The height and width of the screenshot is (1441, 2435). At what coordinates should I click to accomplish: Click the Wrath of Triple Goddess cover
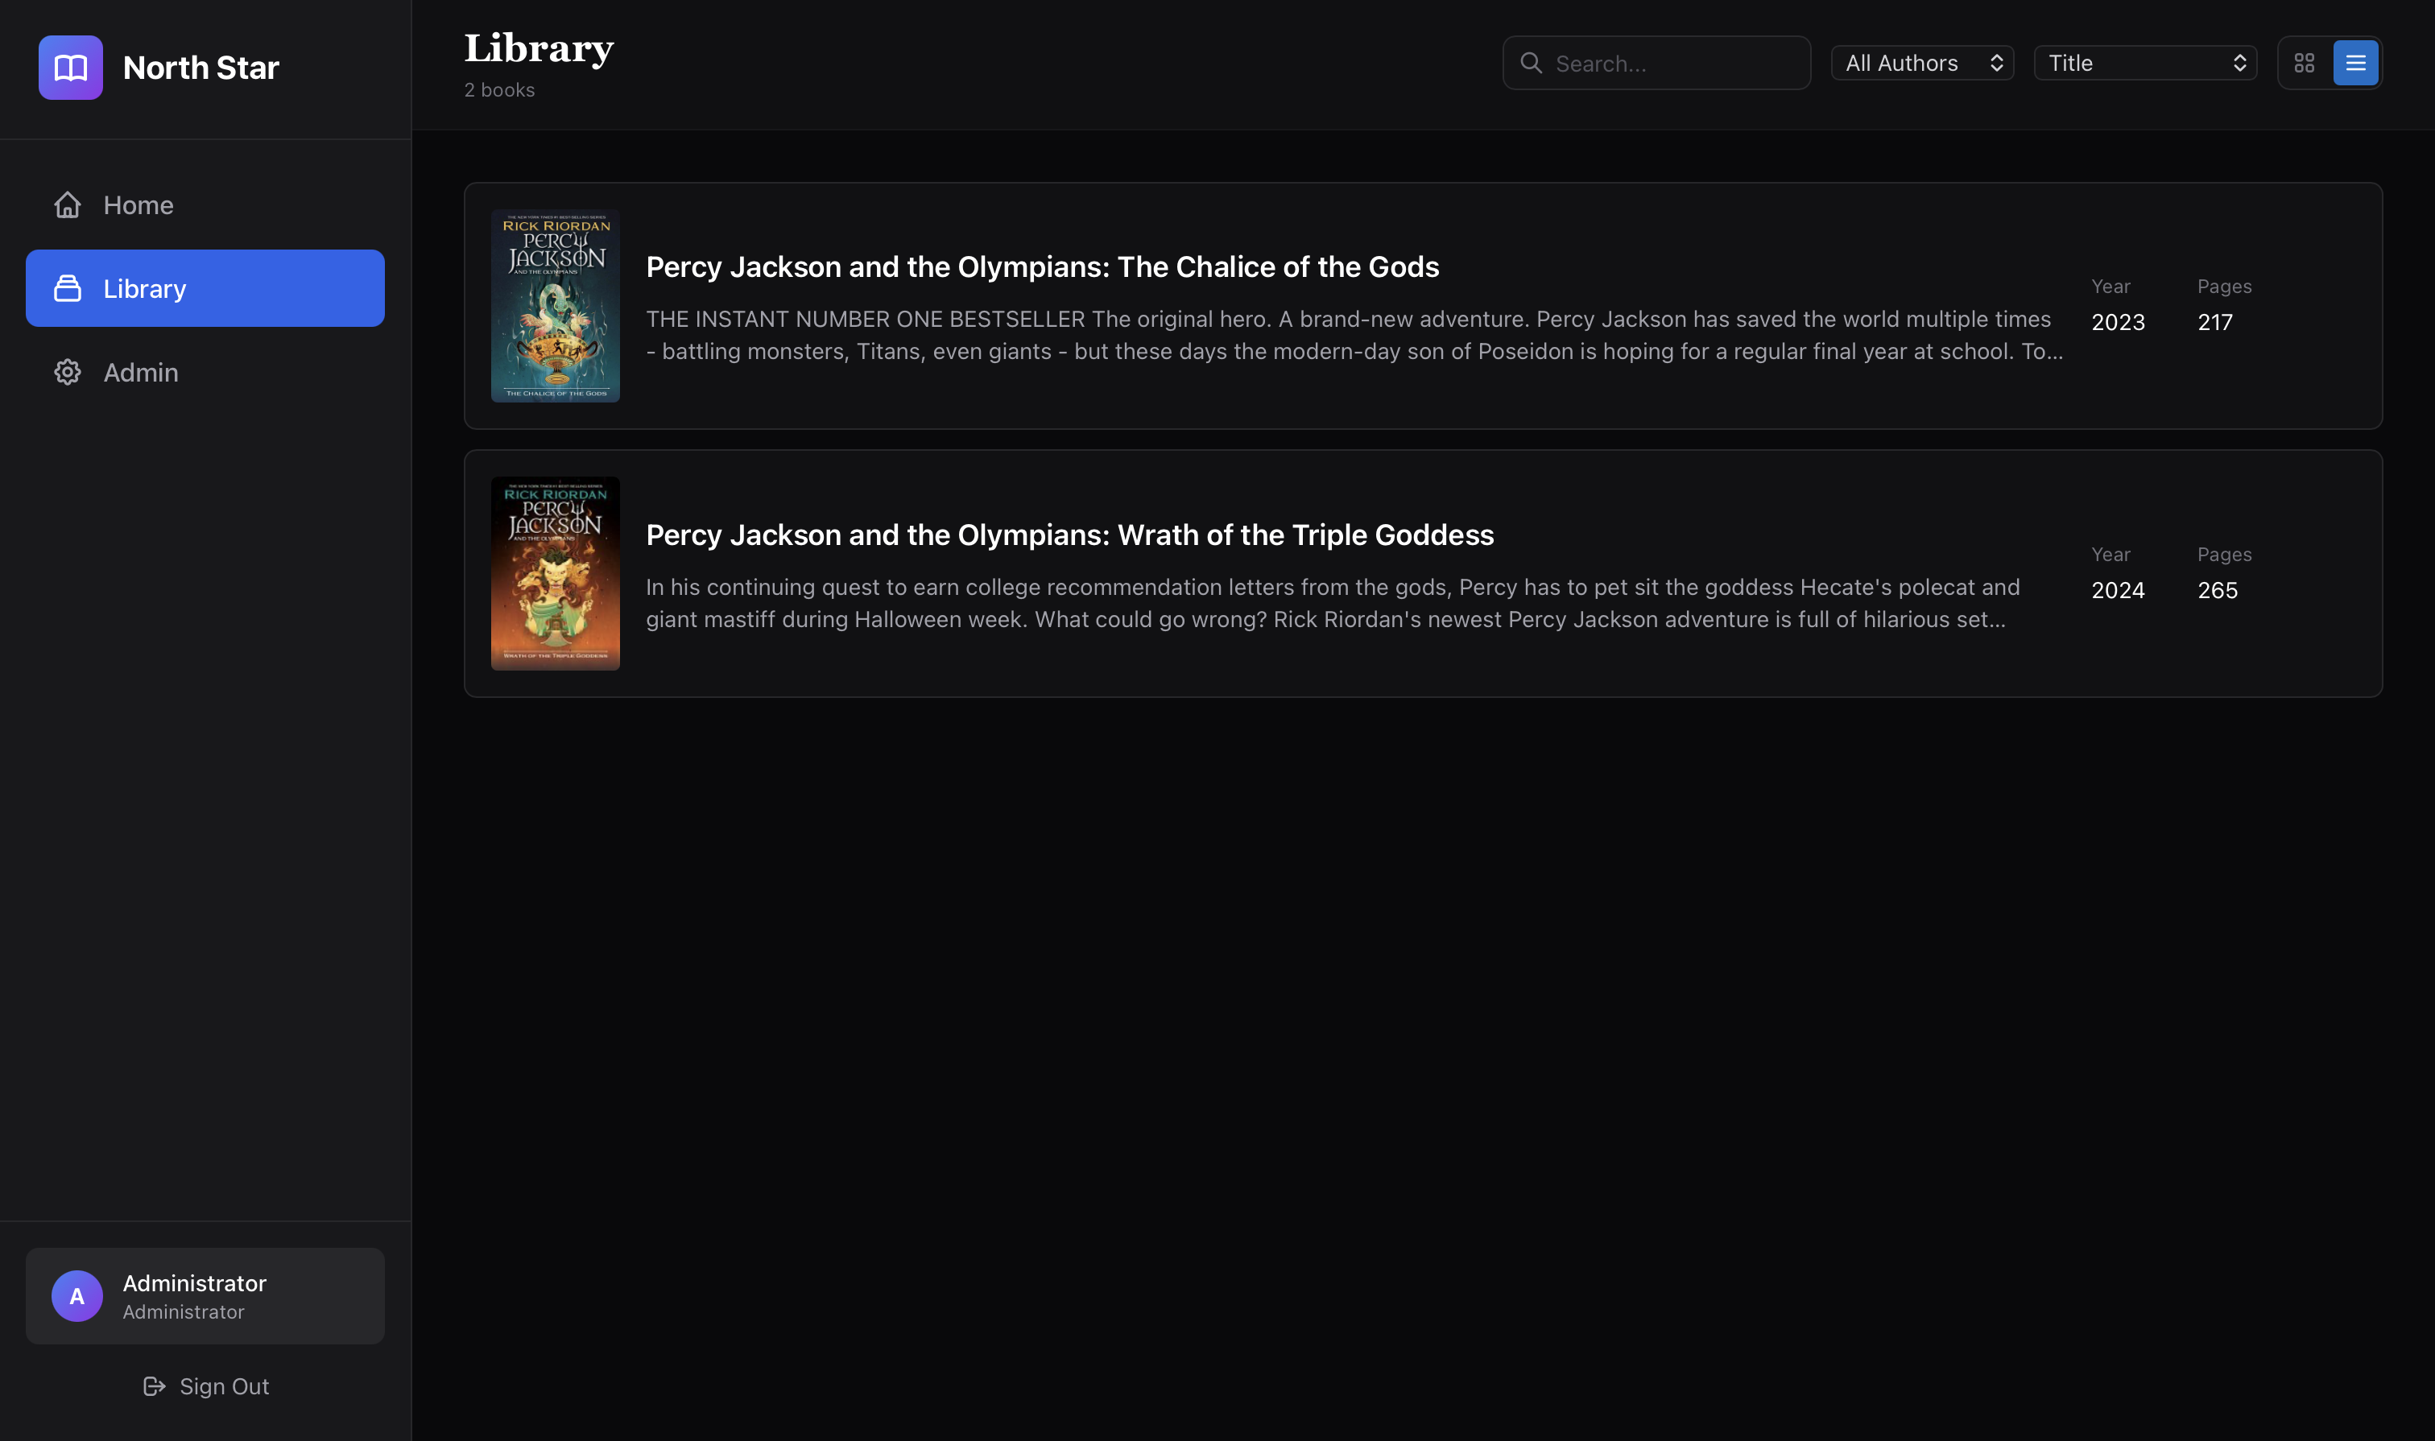[555, 573]
